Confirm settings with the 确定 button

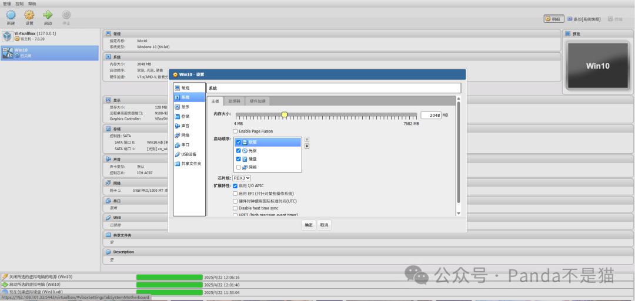pos(309,225)
